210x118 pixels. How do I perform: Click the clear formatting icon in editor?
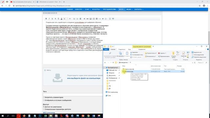tap(58, 19)
